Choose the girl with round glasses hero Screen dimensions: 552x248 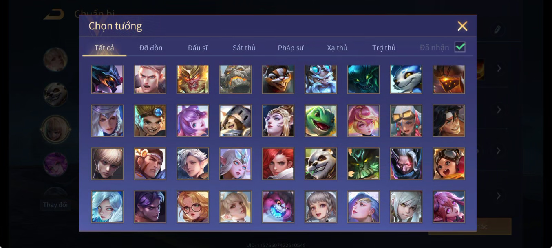[x=192, y=206]
